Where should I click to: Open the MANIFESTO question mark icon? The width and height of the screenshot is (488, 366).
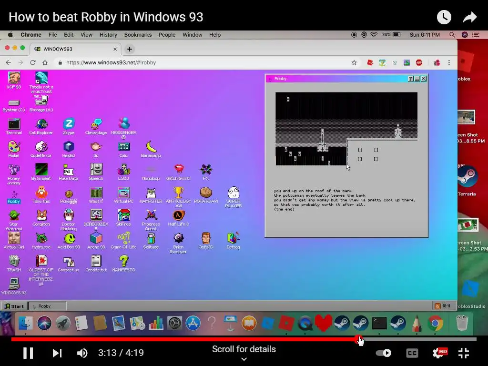(x=123, y=264)
